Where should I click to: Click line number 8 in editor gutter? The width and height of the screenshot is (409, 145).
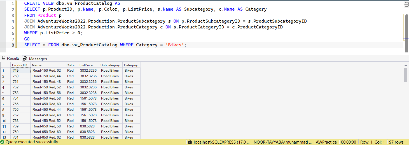click(13, 45)
